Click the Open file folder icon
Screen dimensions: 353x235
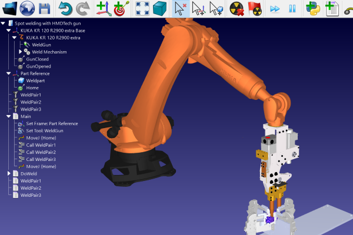(10, 8)
